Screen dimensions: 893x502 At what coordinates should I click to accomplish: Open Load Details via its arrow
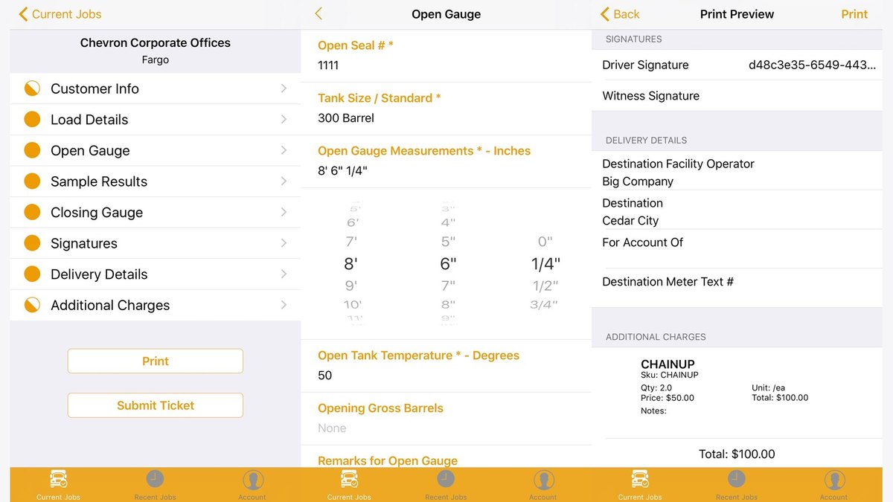click(284, 120)
